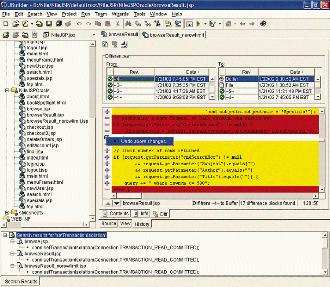Collapse the browse.jsp search result node
Screen dimensions: 330x287
pos(12,241)
